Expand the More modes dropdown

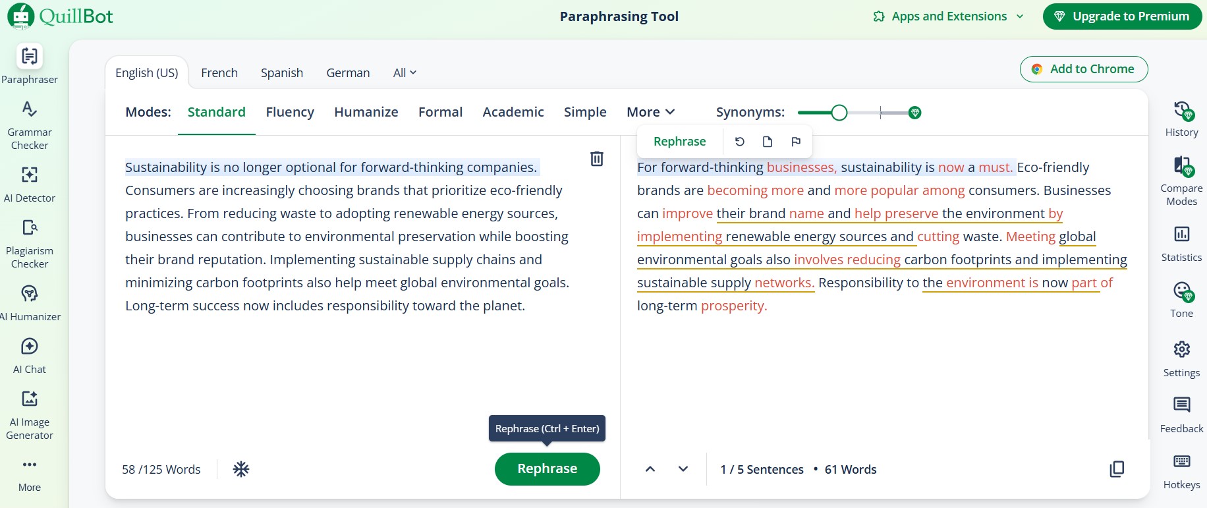pos(650,113)
